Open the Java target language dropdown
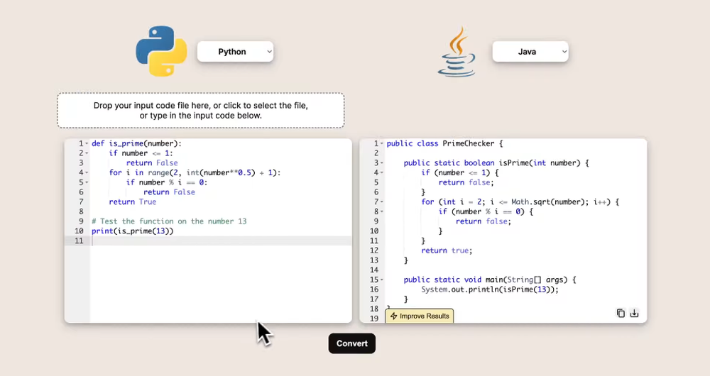This screenshot has width=710, height=376. point(530,52)
